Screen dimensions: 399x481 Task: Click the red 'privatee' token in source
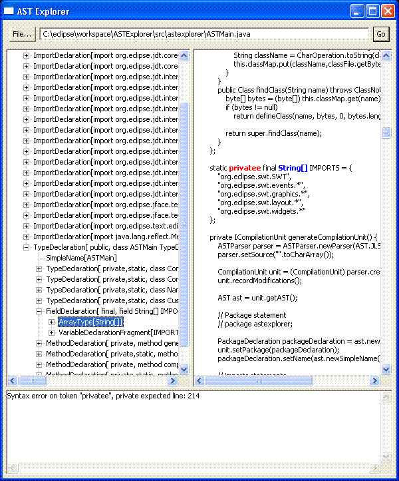[245, 168]
